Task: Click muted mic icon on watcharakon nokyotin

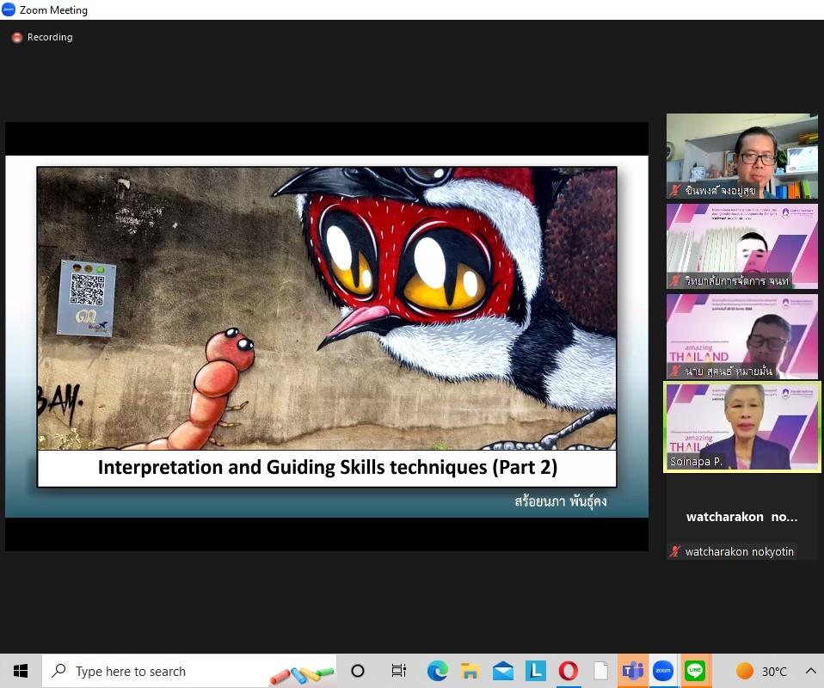Action: (x=674, y=551)
